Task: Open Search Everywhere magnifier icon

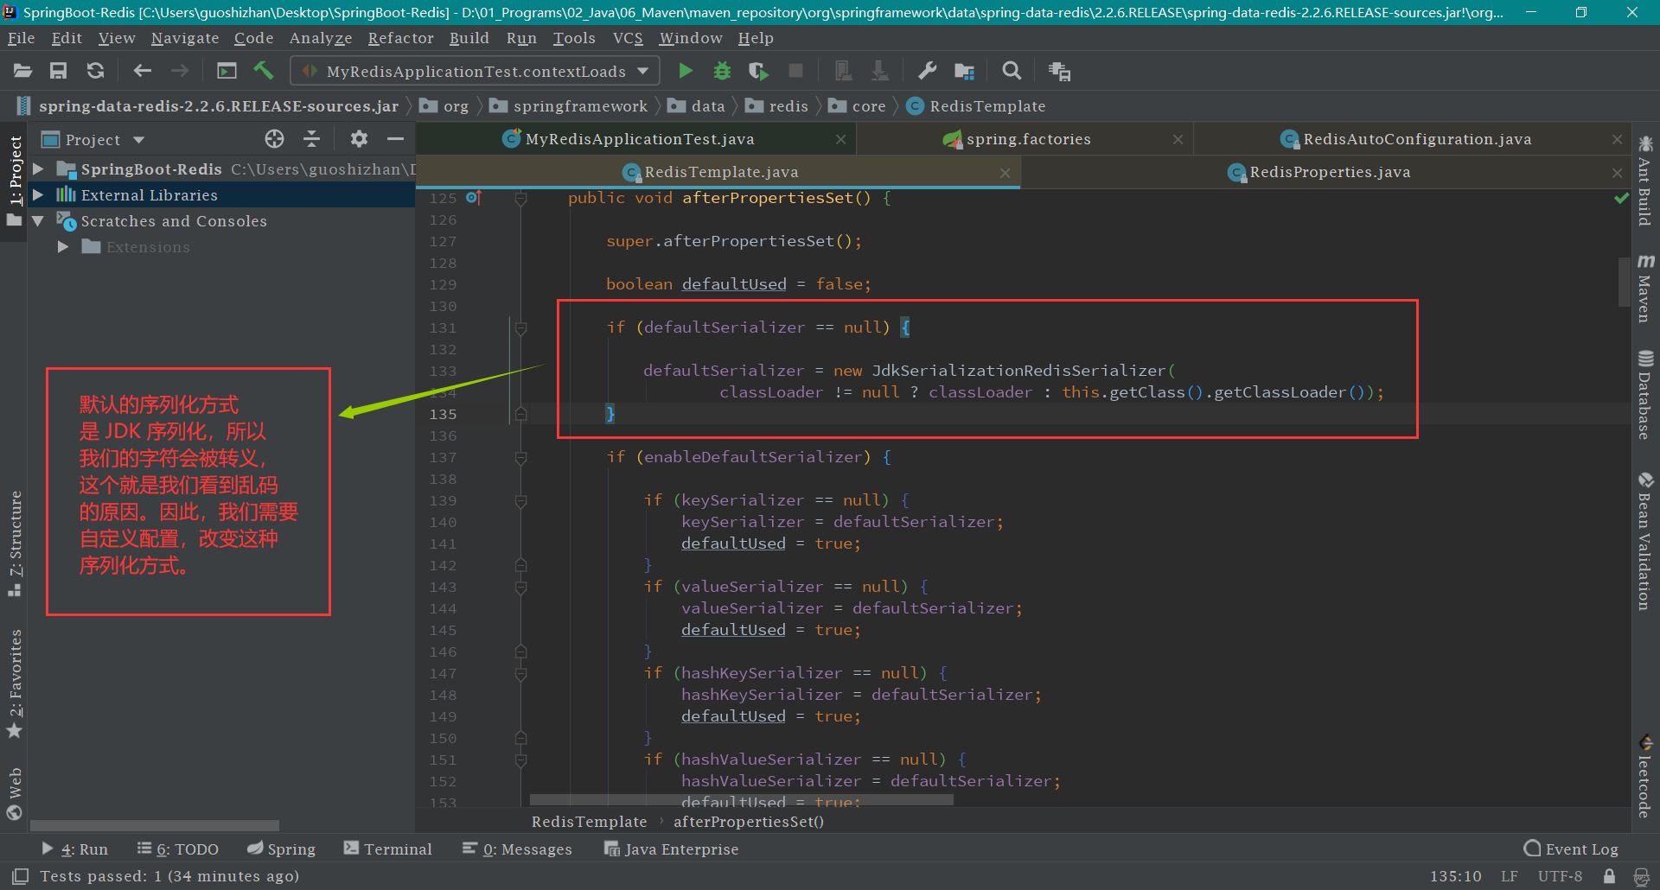Action: (1011, 71)
